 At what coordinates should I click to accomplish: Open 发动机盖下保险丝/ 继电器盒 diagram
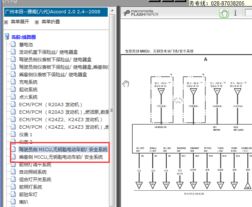48,52
